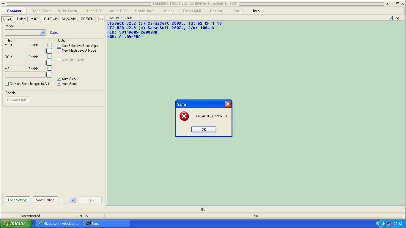Click the Unlock toolbar button
The width and height of the screenshot is (406, 228).
pos(168,11)
